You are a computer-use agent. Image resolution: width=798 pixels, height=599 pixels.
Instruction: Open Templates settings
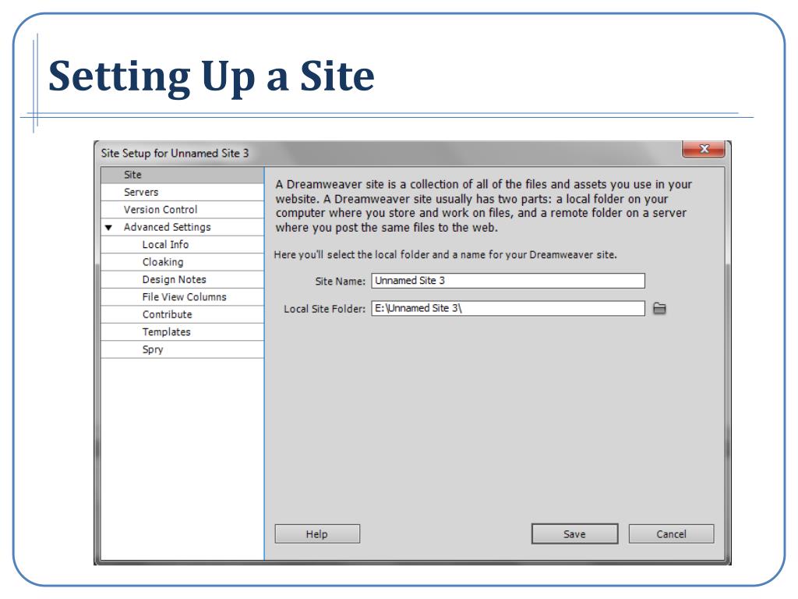182,332
